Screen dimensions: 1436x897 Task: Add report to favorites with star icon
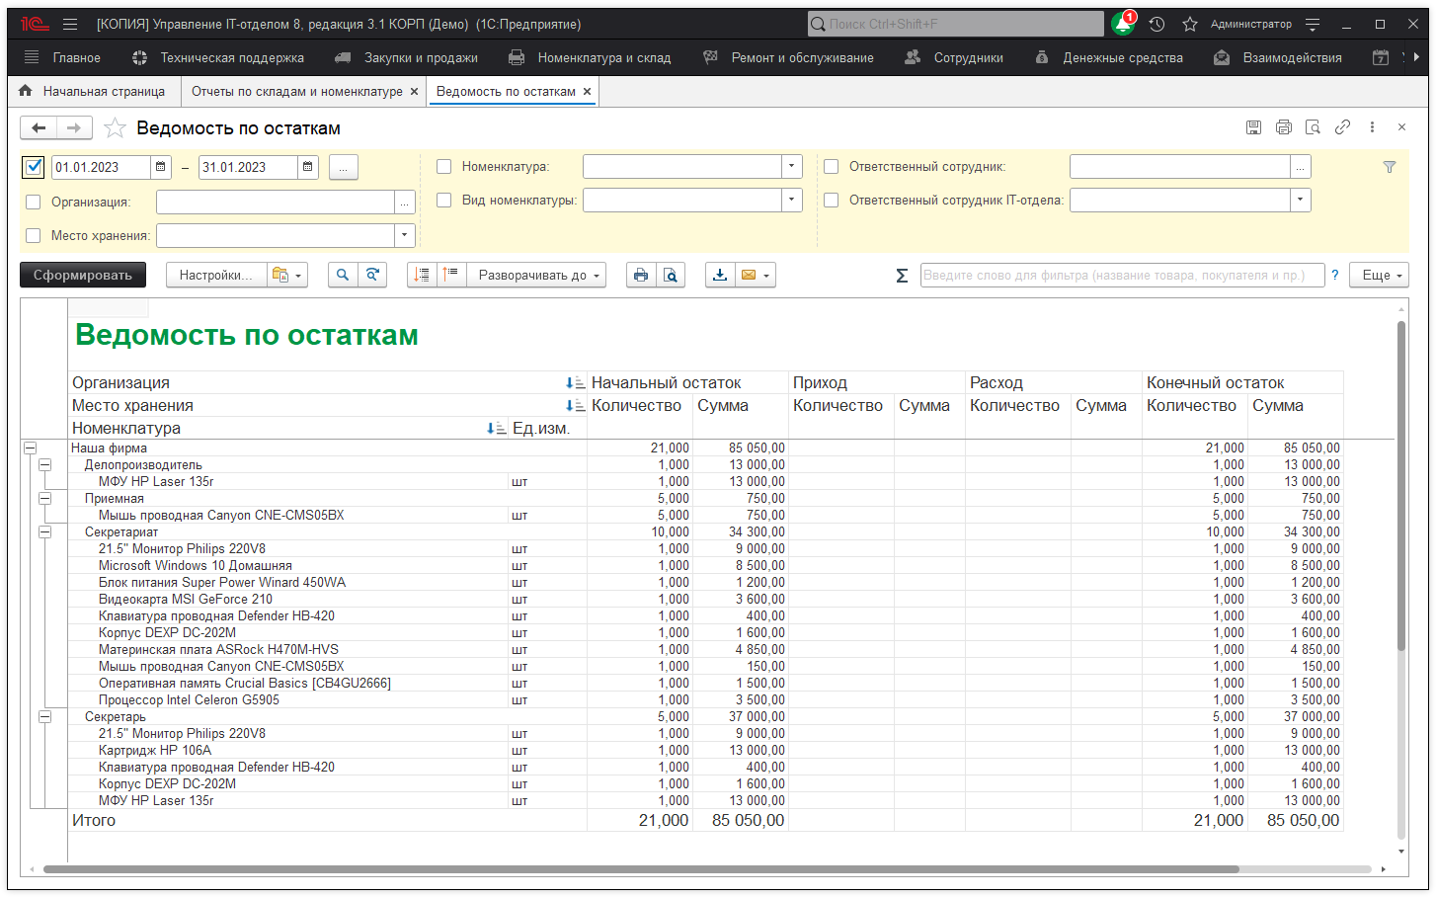pos(116,128)
